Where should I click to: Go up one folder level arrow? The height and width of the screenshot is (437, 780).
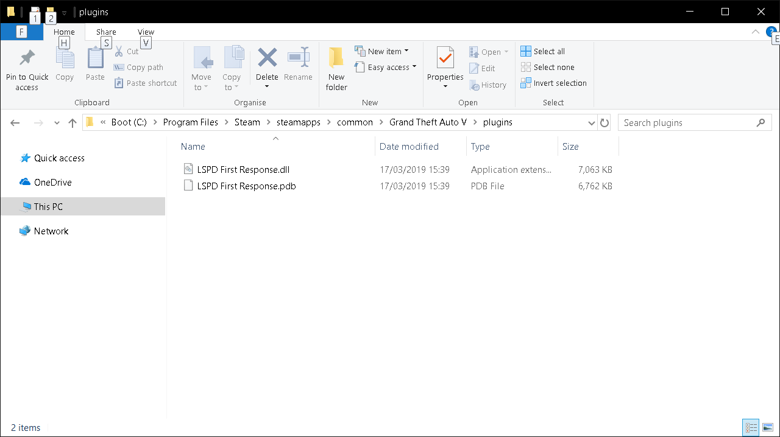pyautogui.click(x=73, y=122)
